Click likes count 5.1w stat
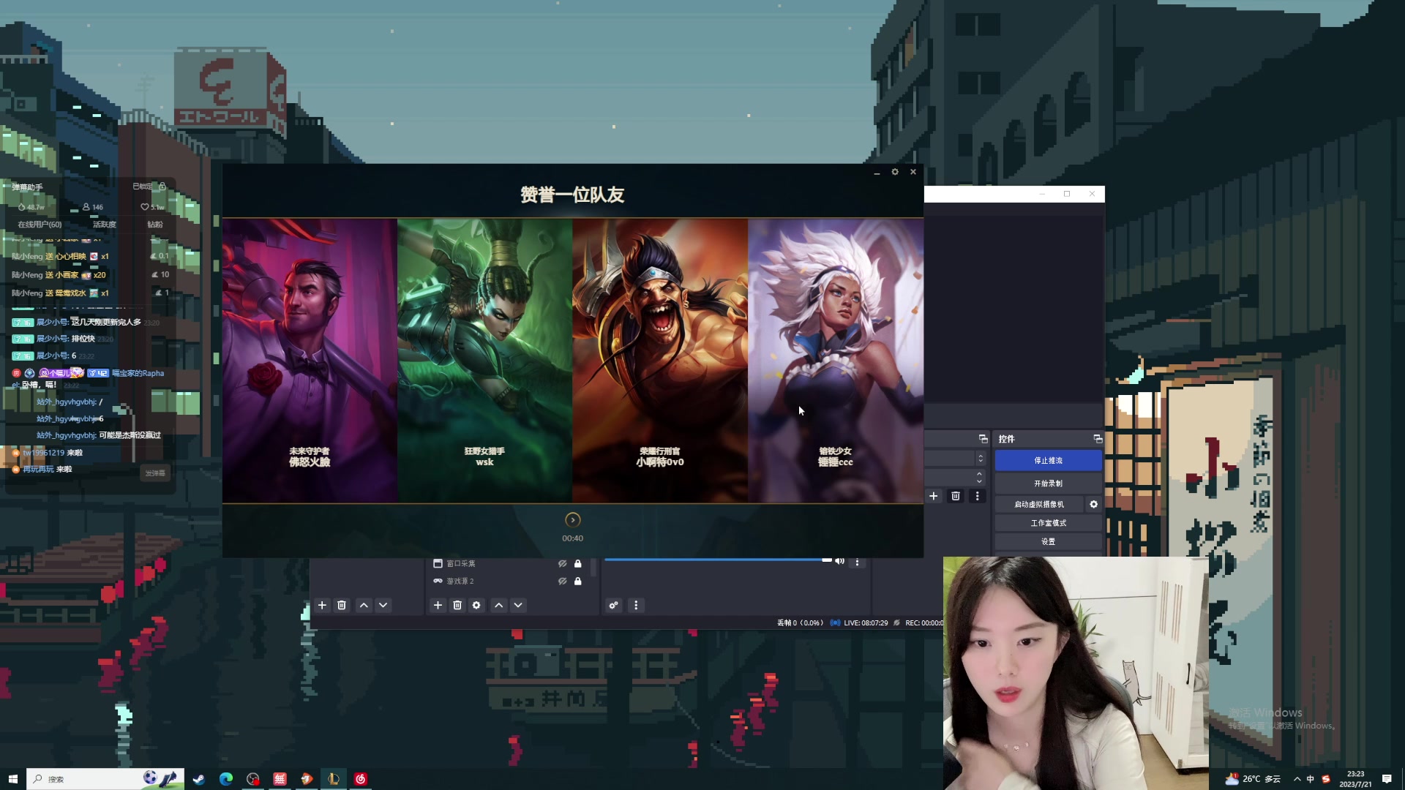The height and width of the screenshot is (790, 1405). [x=153, y=207]
